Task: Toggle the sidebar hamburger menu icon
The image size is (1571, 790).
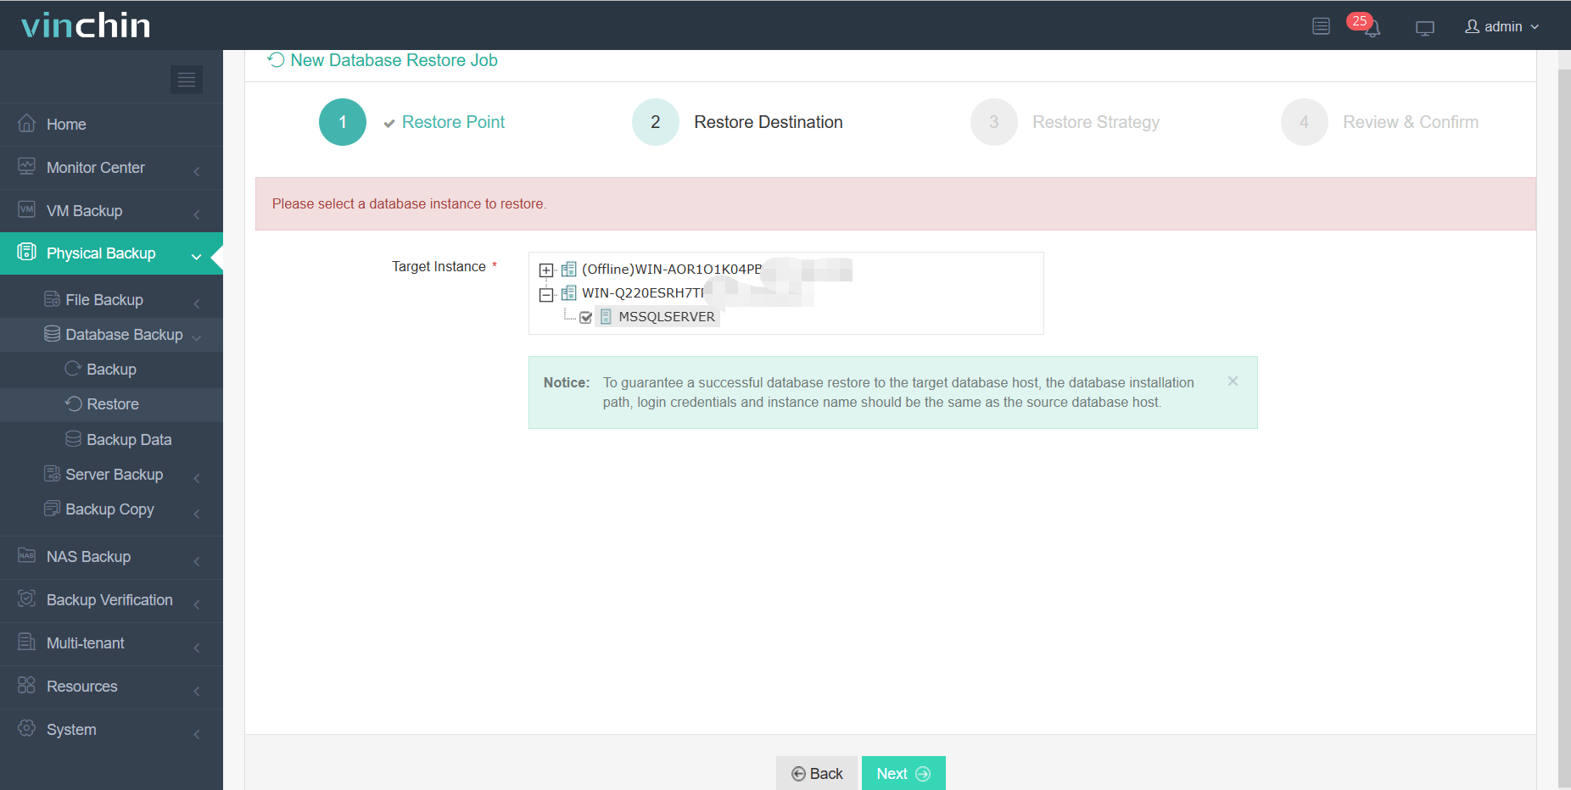Action: [187, 80]
